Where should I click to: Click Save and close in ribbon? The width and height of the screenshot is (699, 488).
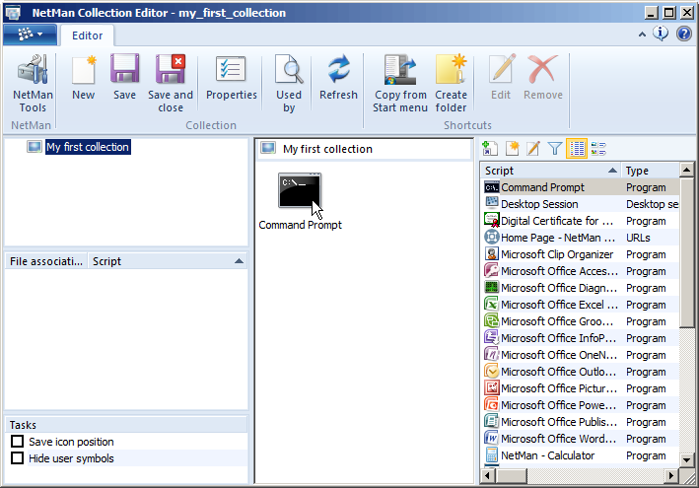tap(171, 84)
